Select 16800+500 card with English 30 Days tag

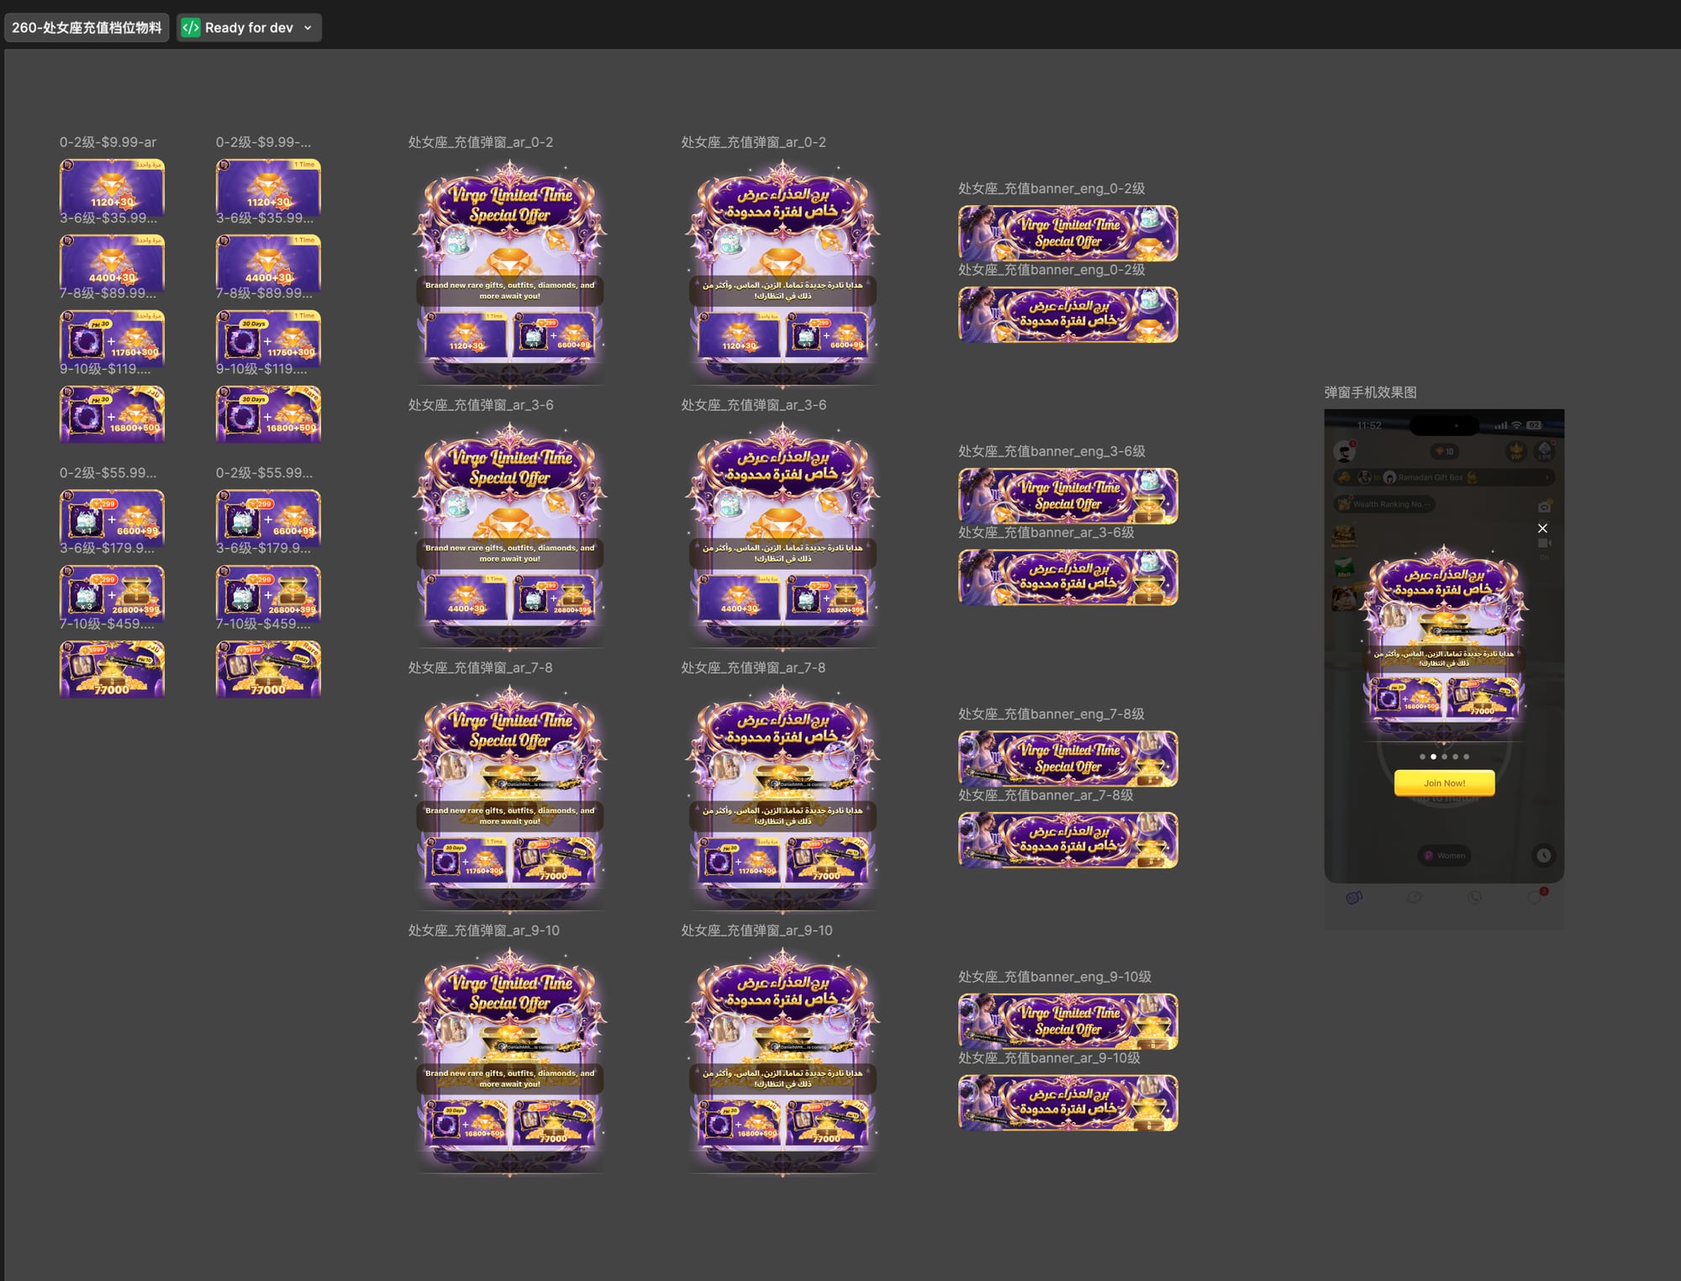268,414
